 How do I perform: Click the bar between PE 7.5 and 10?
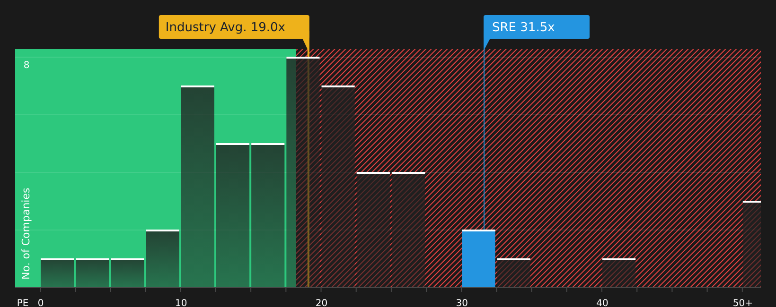point(163,258)
